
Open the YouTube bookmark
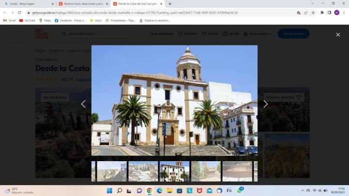point(27,20)
